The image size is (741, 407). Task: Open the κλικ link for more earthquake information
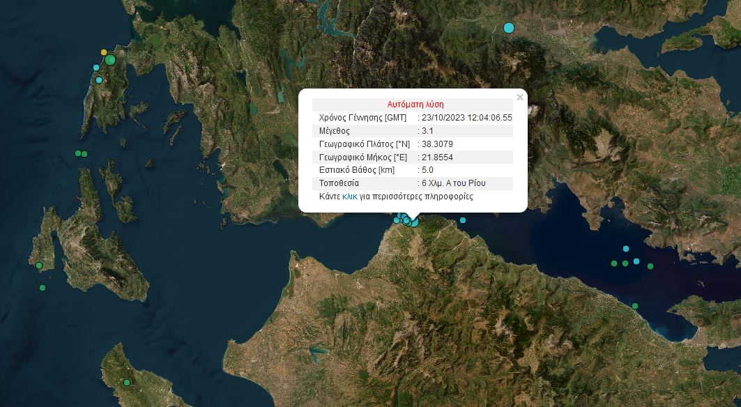(x=350, y=197)
